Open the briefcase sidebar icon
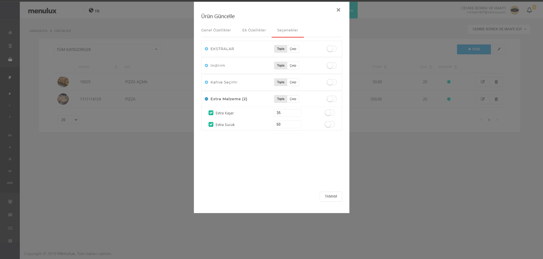The width and height of the screenshot is (543, 259). [x=10, y=215]
